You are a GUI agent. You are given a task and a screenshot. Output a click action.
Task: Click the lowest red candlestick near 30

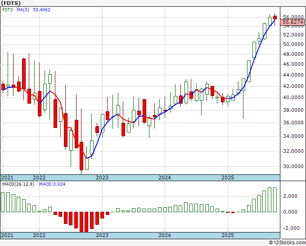81,156
